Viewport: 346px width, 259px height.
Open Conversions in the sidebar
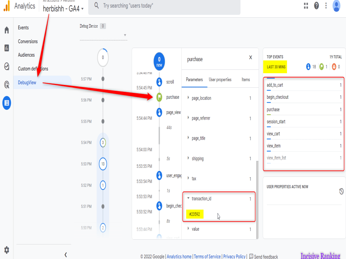[x=28, y=41]
